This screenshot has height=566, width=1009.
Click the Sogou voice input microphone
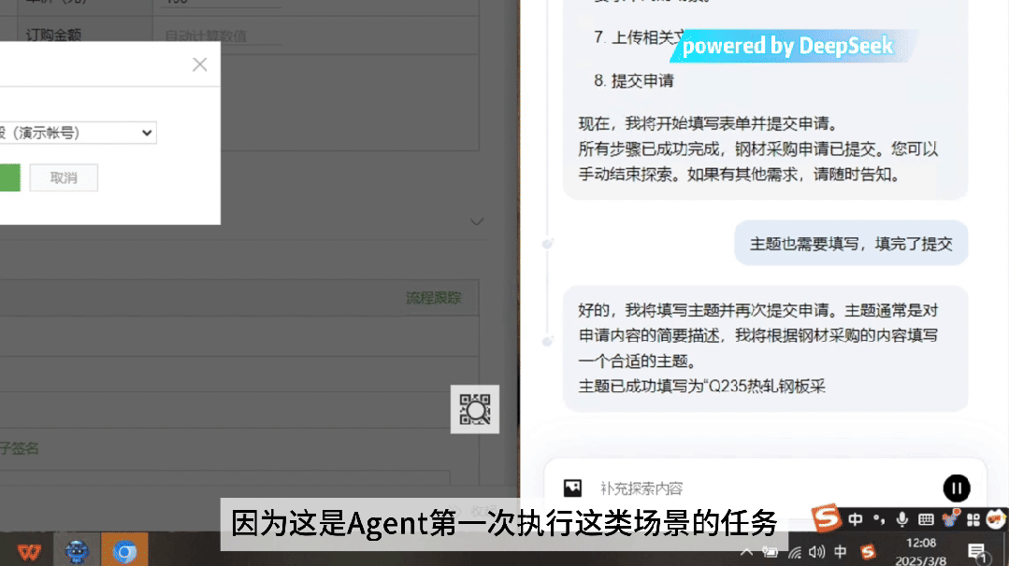tap(902, 519)
